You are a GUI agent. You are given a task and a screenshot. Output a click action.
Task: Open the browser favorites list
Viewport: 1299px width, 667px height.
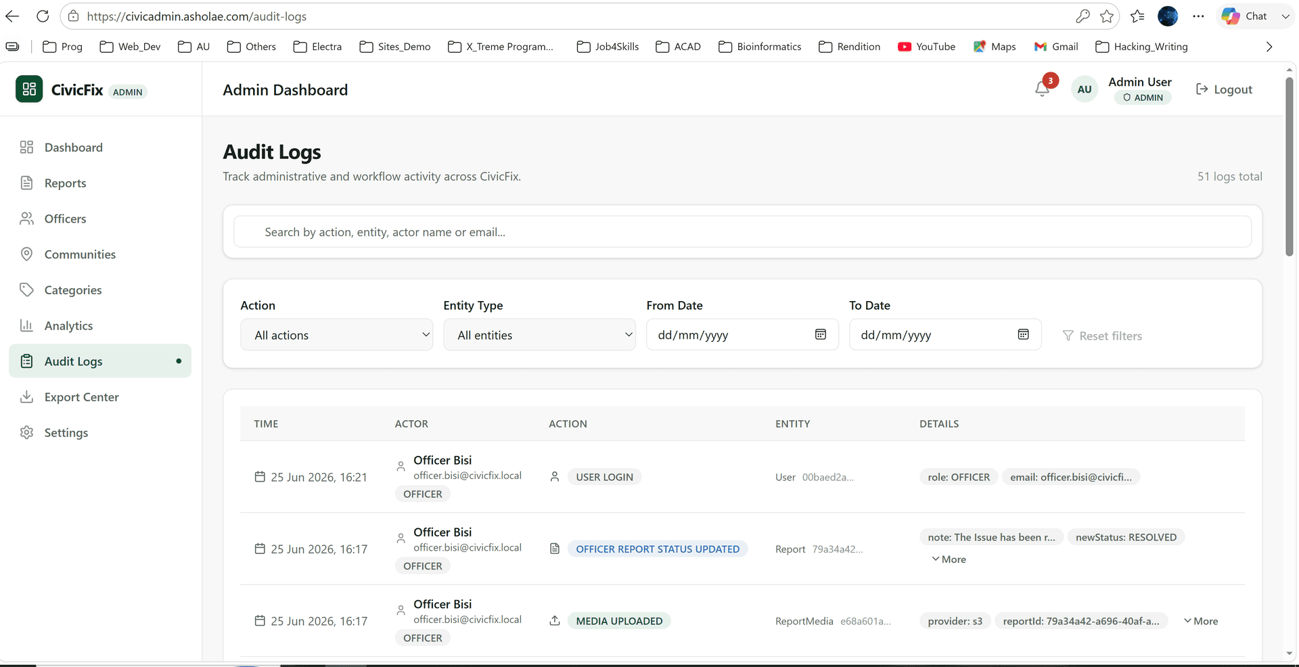1138,16
